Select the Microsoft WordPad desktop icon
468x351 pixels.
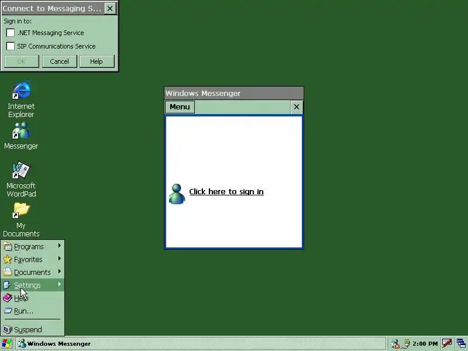click(21, 170)
